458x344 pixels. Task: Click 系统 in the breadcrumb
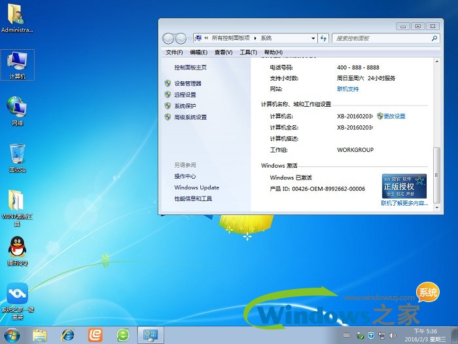[x=266, y=38]
